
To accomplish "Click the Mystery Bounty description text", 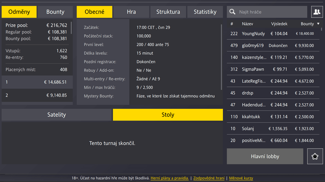I will pos(176,96).
